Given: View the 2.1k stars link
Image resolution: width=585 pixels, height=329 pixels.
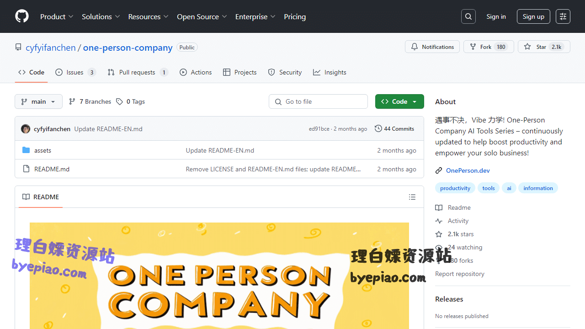Looking at the screenshot, I should pos(461,234).
